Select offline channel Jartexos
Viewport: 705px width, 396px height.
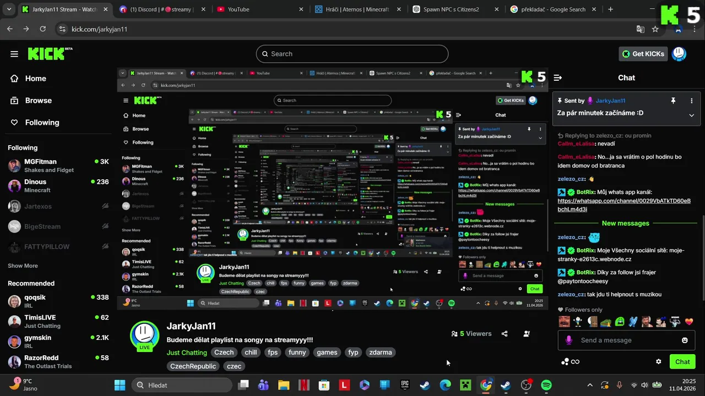click(58, 206)
